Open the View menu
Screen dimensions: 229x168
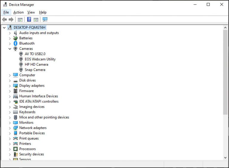pyautogui.click(x=31, y=12)
